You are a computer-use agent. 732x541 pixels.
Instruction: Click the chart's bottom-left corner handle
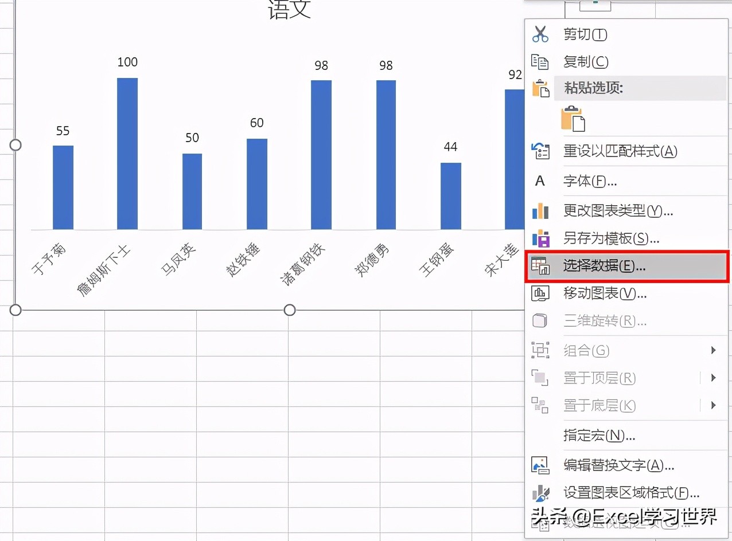pyautogui.click(x=15, y=310)
